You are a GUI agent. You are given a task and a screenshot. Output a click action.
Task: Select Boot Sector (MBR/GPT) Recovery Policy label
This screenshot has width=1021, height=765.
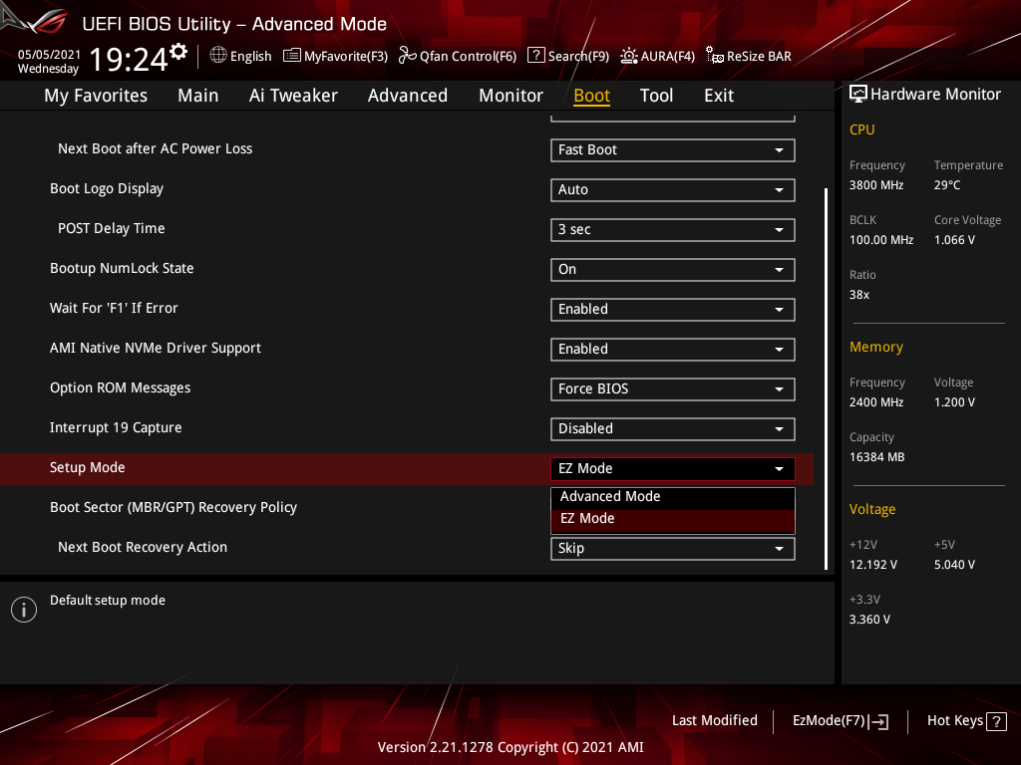[173, 507]
